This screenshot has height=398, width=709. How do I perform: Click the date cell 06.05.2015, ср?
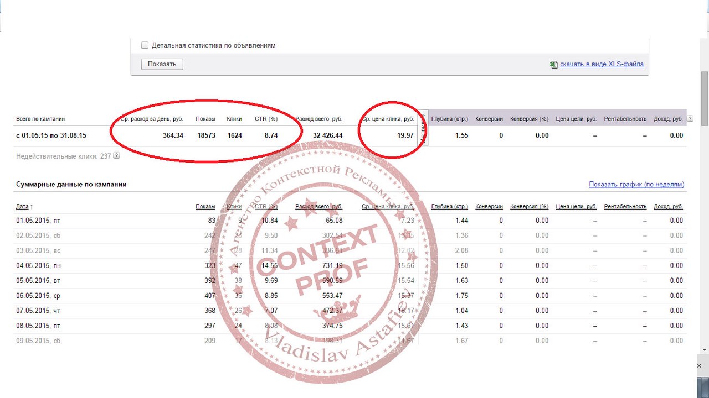[x=38, y=296]
